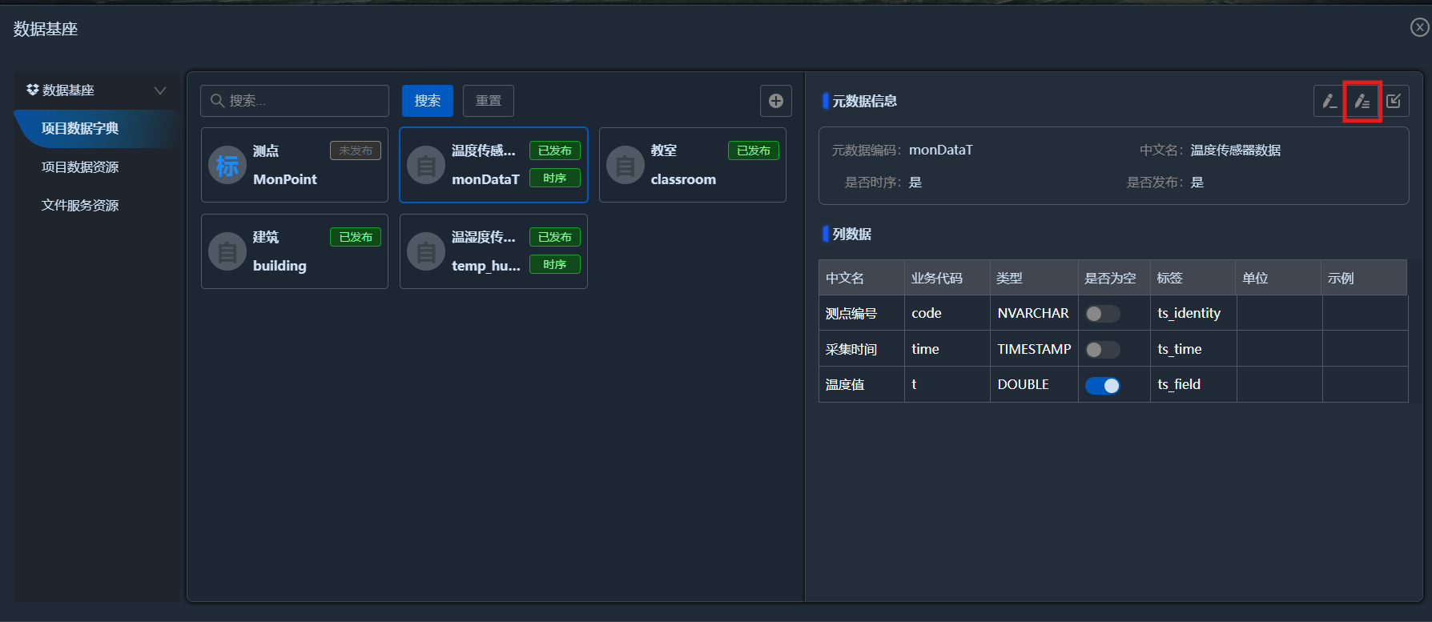Click the ts_time tag cell

[x=1193, y=349]
